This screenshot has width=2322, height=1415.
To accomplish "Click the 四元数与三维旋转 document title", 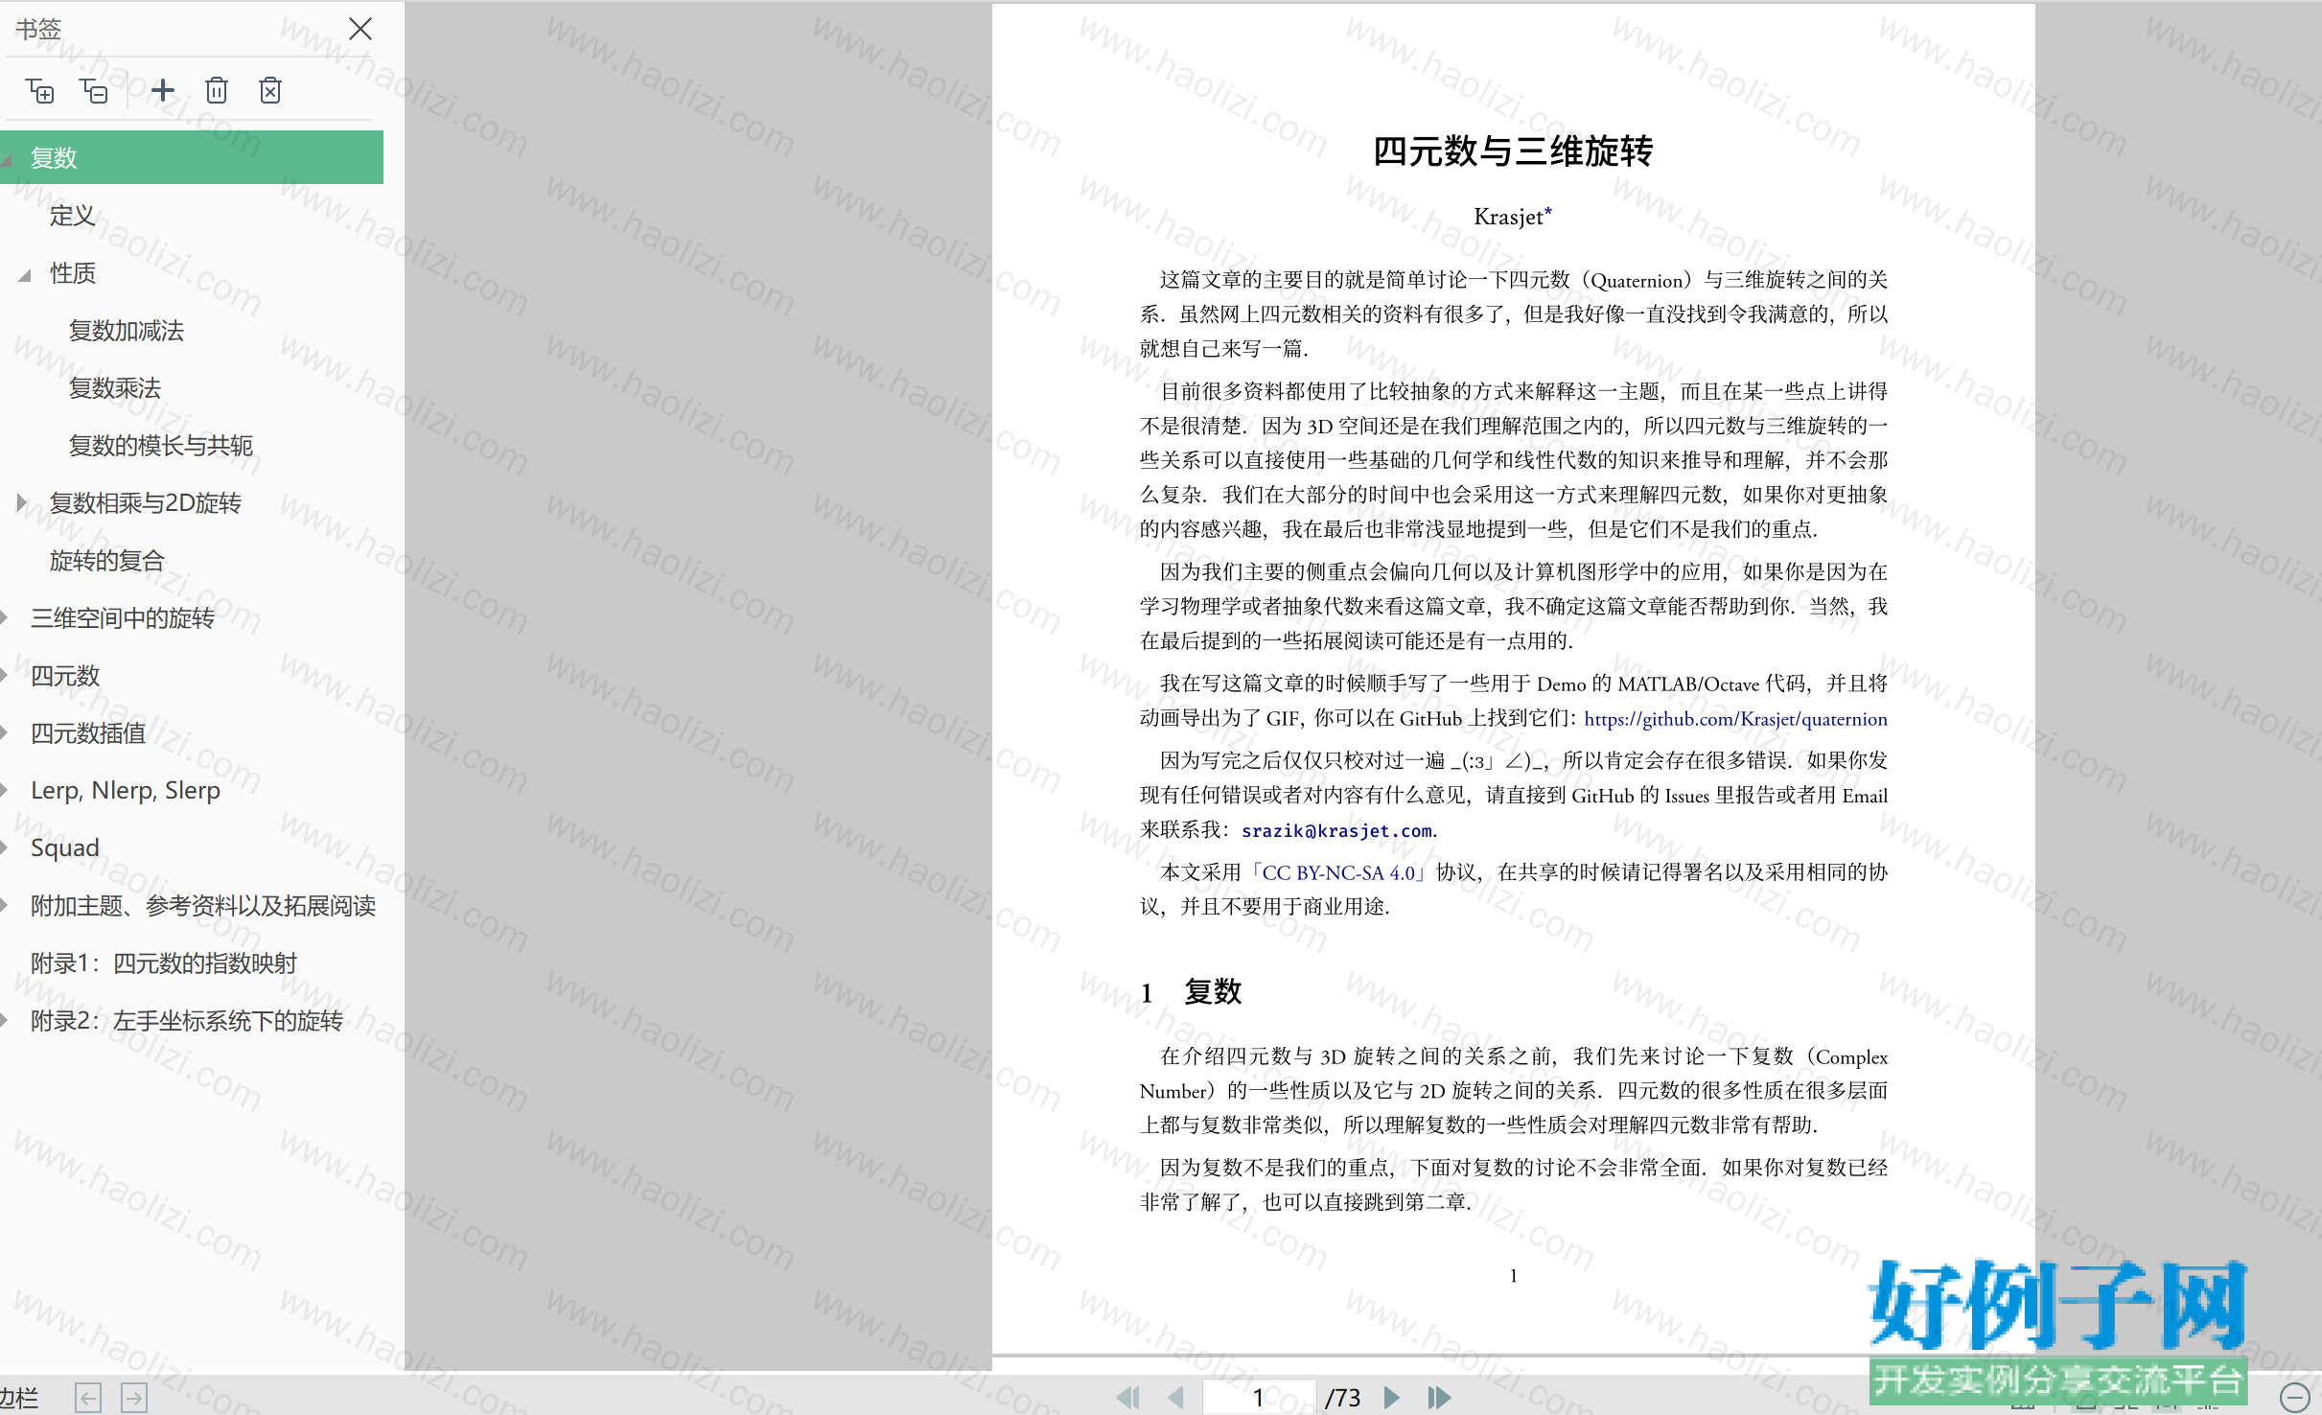I will click(x=1513, y=151).
